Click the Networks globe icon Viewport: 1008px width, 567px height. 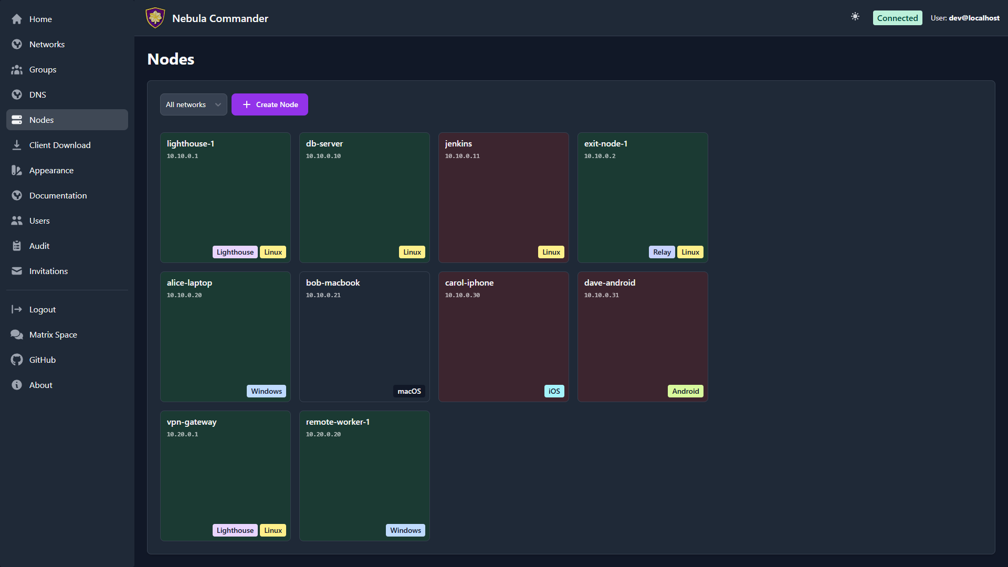click(x=17, y=44)
